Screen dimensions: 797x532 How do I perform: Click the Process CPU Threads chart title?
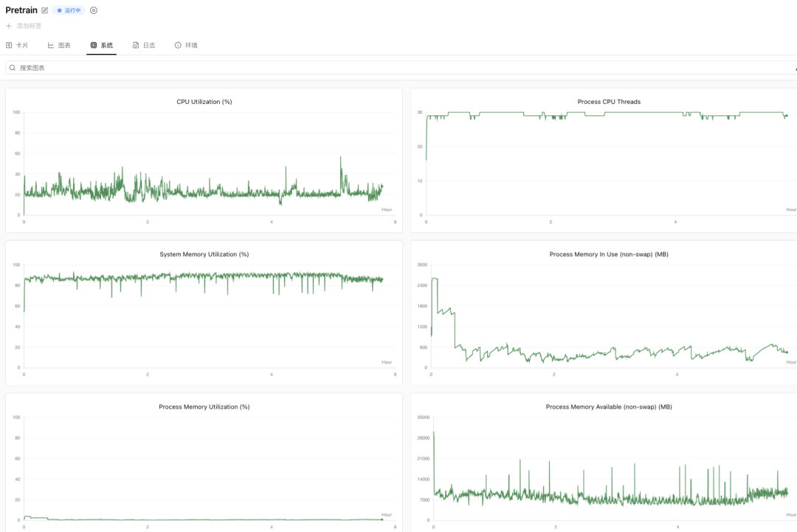(609, 102)
